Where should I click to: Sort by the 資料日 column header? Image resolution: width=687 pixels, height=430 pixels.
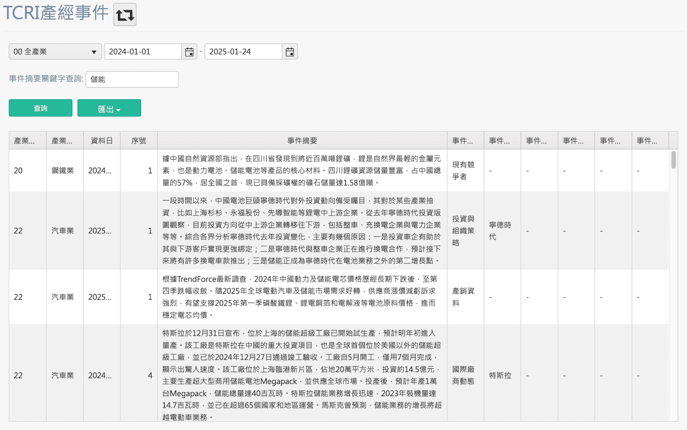[x=102, y=141]
